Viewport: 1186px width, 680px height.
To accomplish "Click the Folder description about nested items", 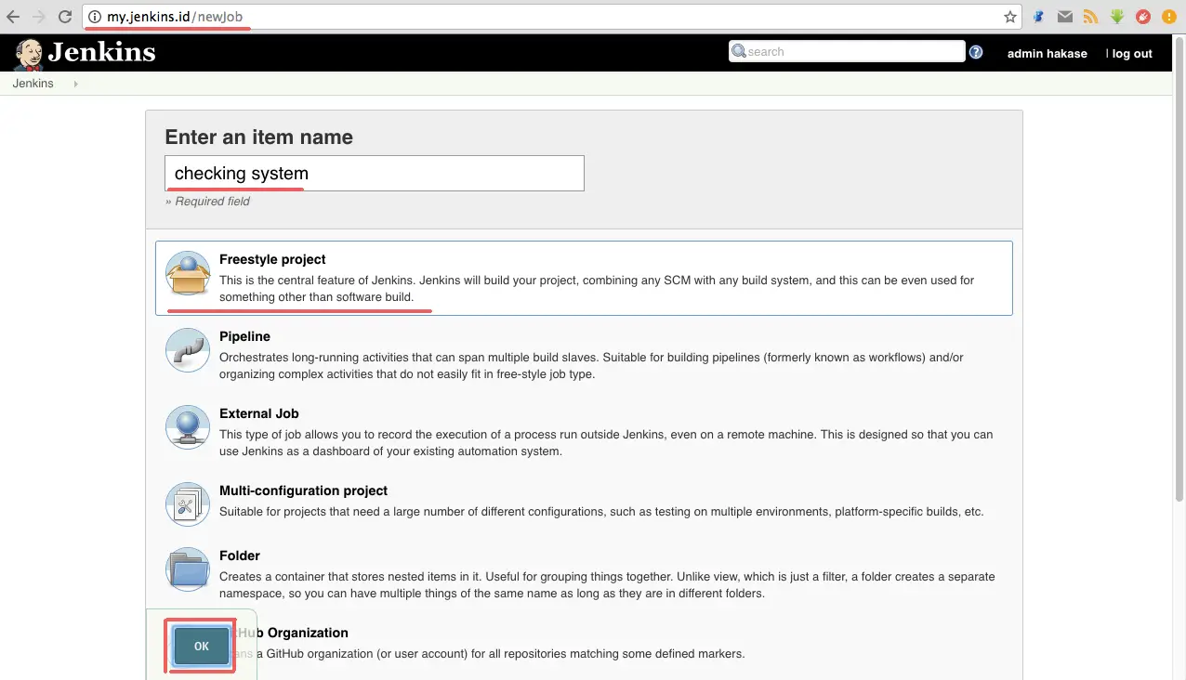I will [x=607, y=585].
